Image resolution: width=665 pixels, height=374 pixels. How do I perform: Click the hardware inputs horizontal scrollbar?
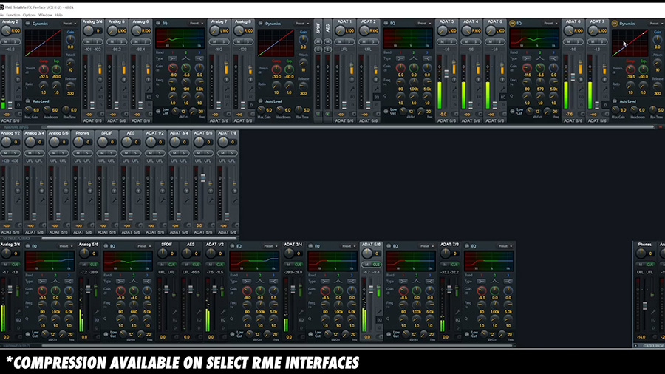pyautogui.click(x=350, y=127)
